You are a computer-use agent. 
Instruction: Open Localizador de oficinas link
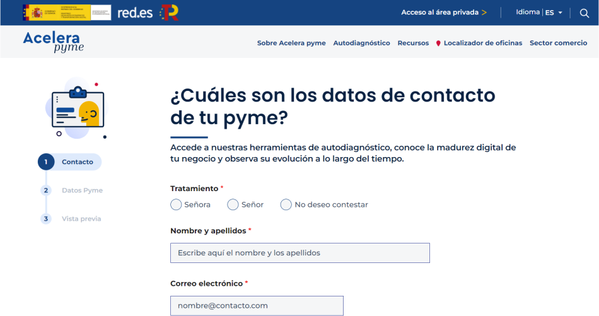tap(482, 43)
